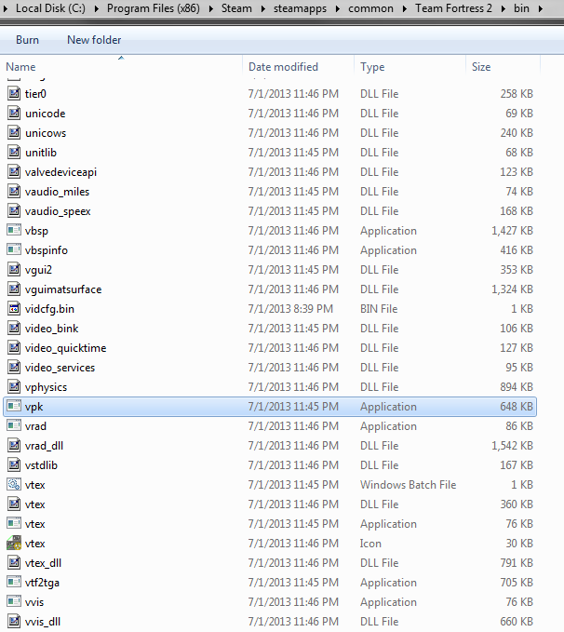This screenshot has height=632, width=564.
Task: Select the vphysics file icon
Action: pos(14,387)
